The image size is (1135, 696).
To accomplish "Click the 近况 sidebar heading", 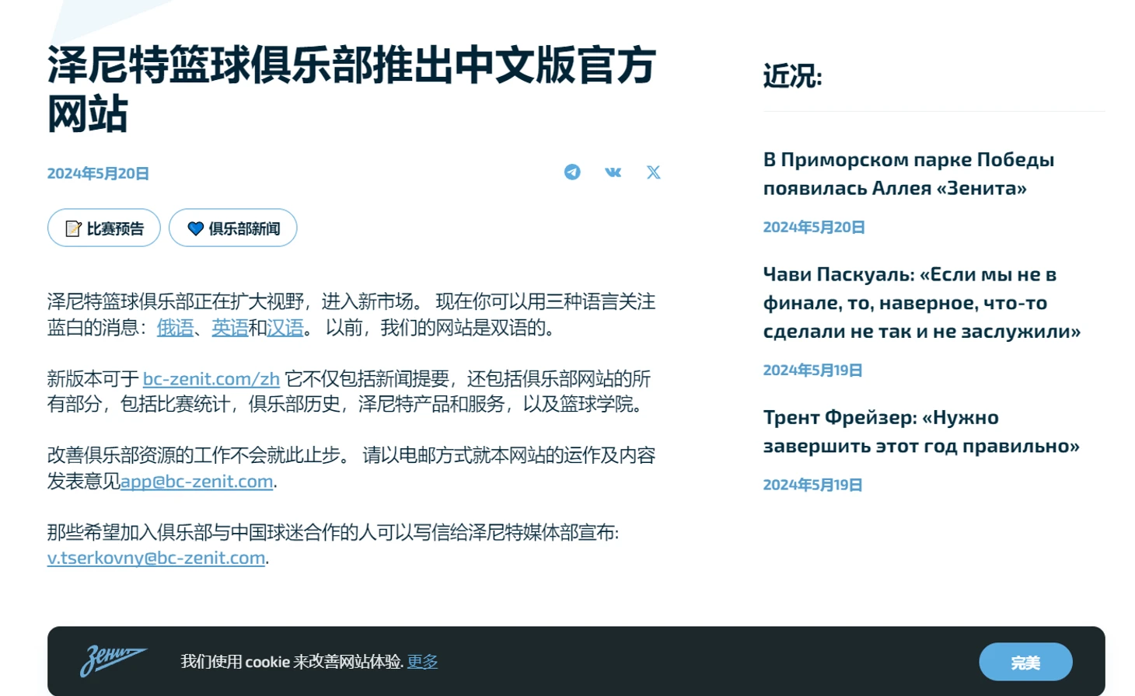I will 792,76.
